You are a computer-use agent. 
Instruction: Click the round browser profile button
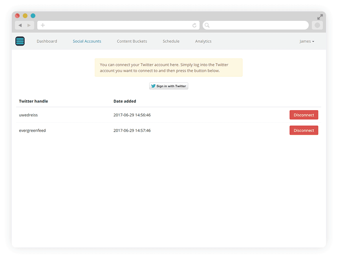click(317, 25)
